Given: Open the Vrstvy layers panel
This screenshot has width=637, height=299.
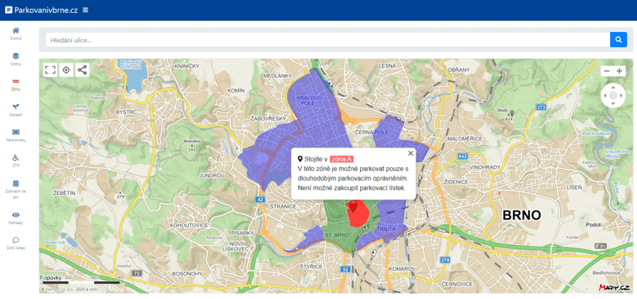Looking at the screenshot, I should [16, 58].
